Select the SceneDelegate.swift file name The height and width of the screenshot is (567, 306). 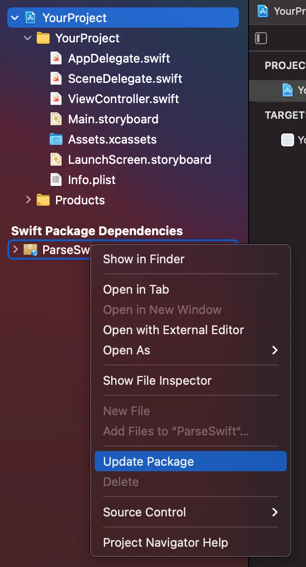click(x=125, y=79)
